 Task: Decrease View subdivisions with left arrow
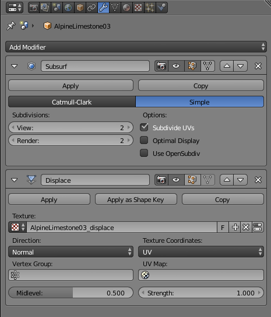(x=13, y=128)
